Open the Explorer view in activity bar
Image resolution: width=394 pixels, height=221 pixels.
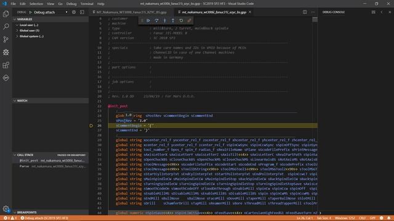coord(6,14)
